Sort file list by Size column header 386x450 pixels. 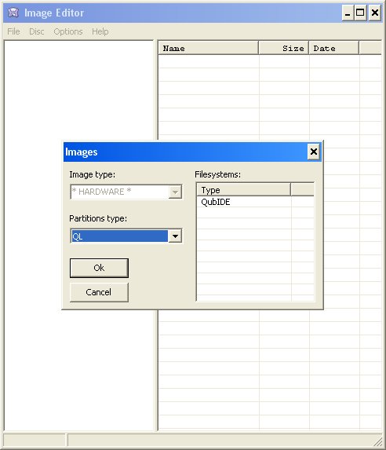pyautogui.click(x=284, y=48)
